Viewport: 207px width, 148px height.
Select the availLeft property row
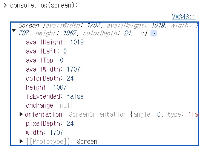[x=46, y=51]
